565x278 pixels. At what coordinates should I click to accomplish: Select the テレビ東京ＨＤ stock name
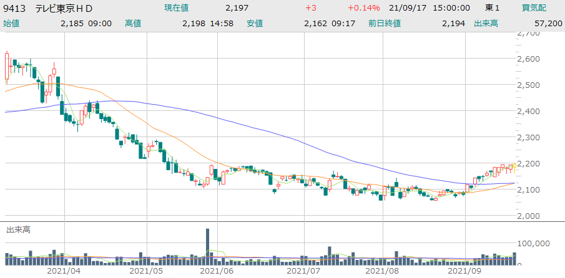pyautogui.click(x=64, y=8)
